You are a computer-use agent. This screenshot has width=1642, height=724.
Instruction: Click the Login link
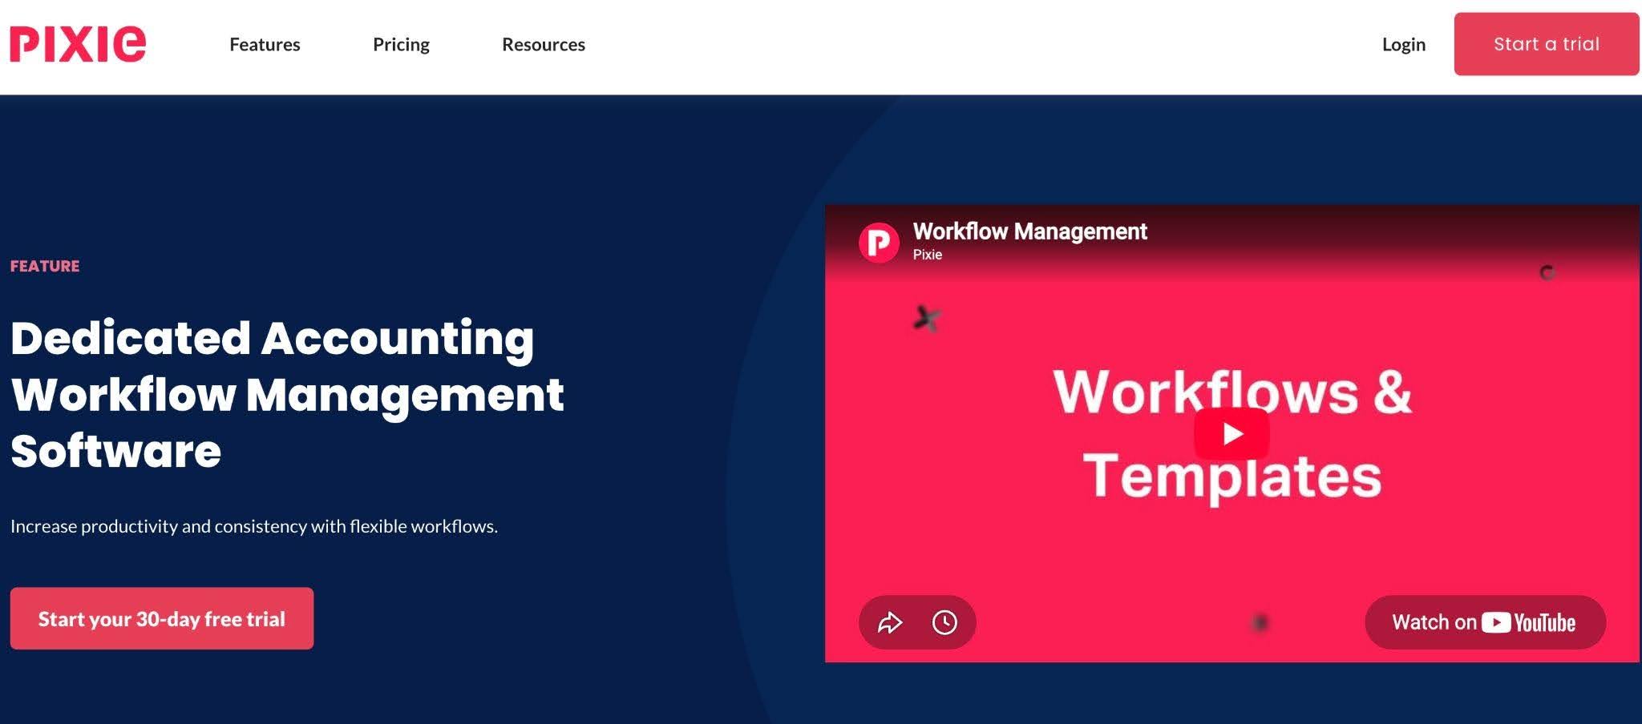pos(1403,44)
